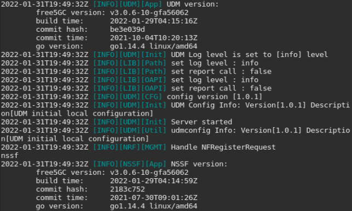Click the [UDM][CFG] log tag
Image resolution: width=352 pixels, height=211 pixels.
click(x=141, y=96)
